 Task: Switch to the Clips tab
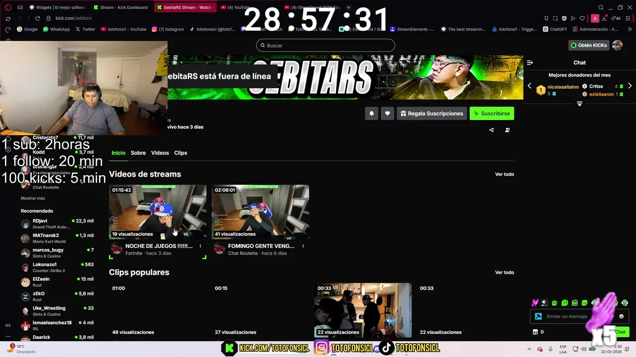(180, 153)
